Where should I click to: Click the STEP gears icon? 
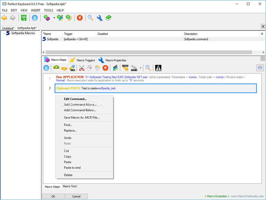[134, 68]
